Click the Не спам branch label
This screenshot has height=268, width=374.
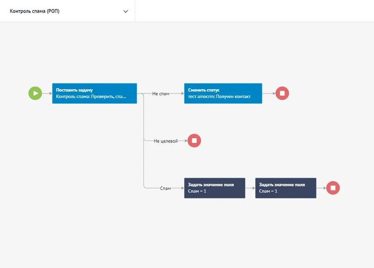[x=161, y=93]
